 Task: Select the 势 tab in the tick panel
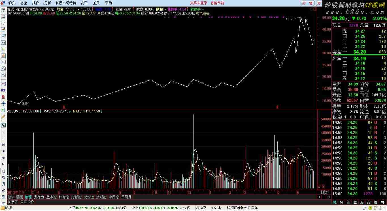click(362, 202)
